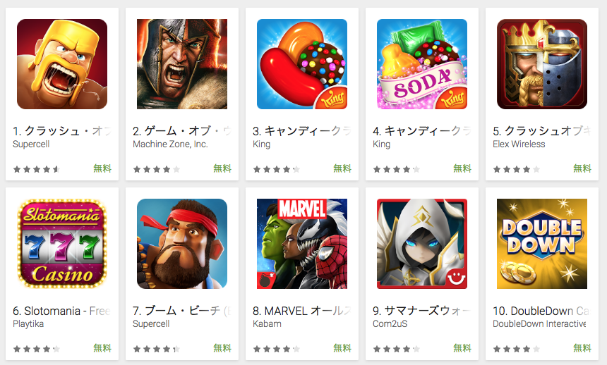Open the Summoners War app icon
The image size is (607, 365).
pos(422,244)
